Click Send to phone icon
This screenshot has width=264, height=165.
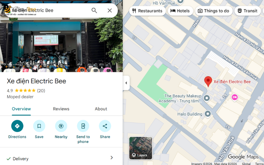(83, 126)
